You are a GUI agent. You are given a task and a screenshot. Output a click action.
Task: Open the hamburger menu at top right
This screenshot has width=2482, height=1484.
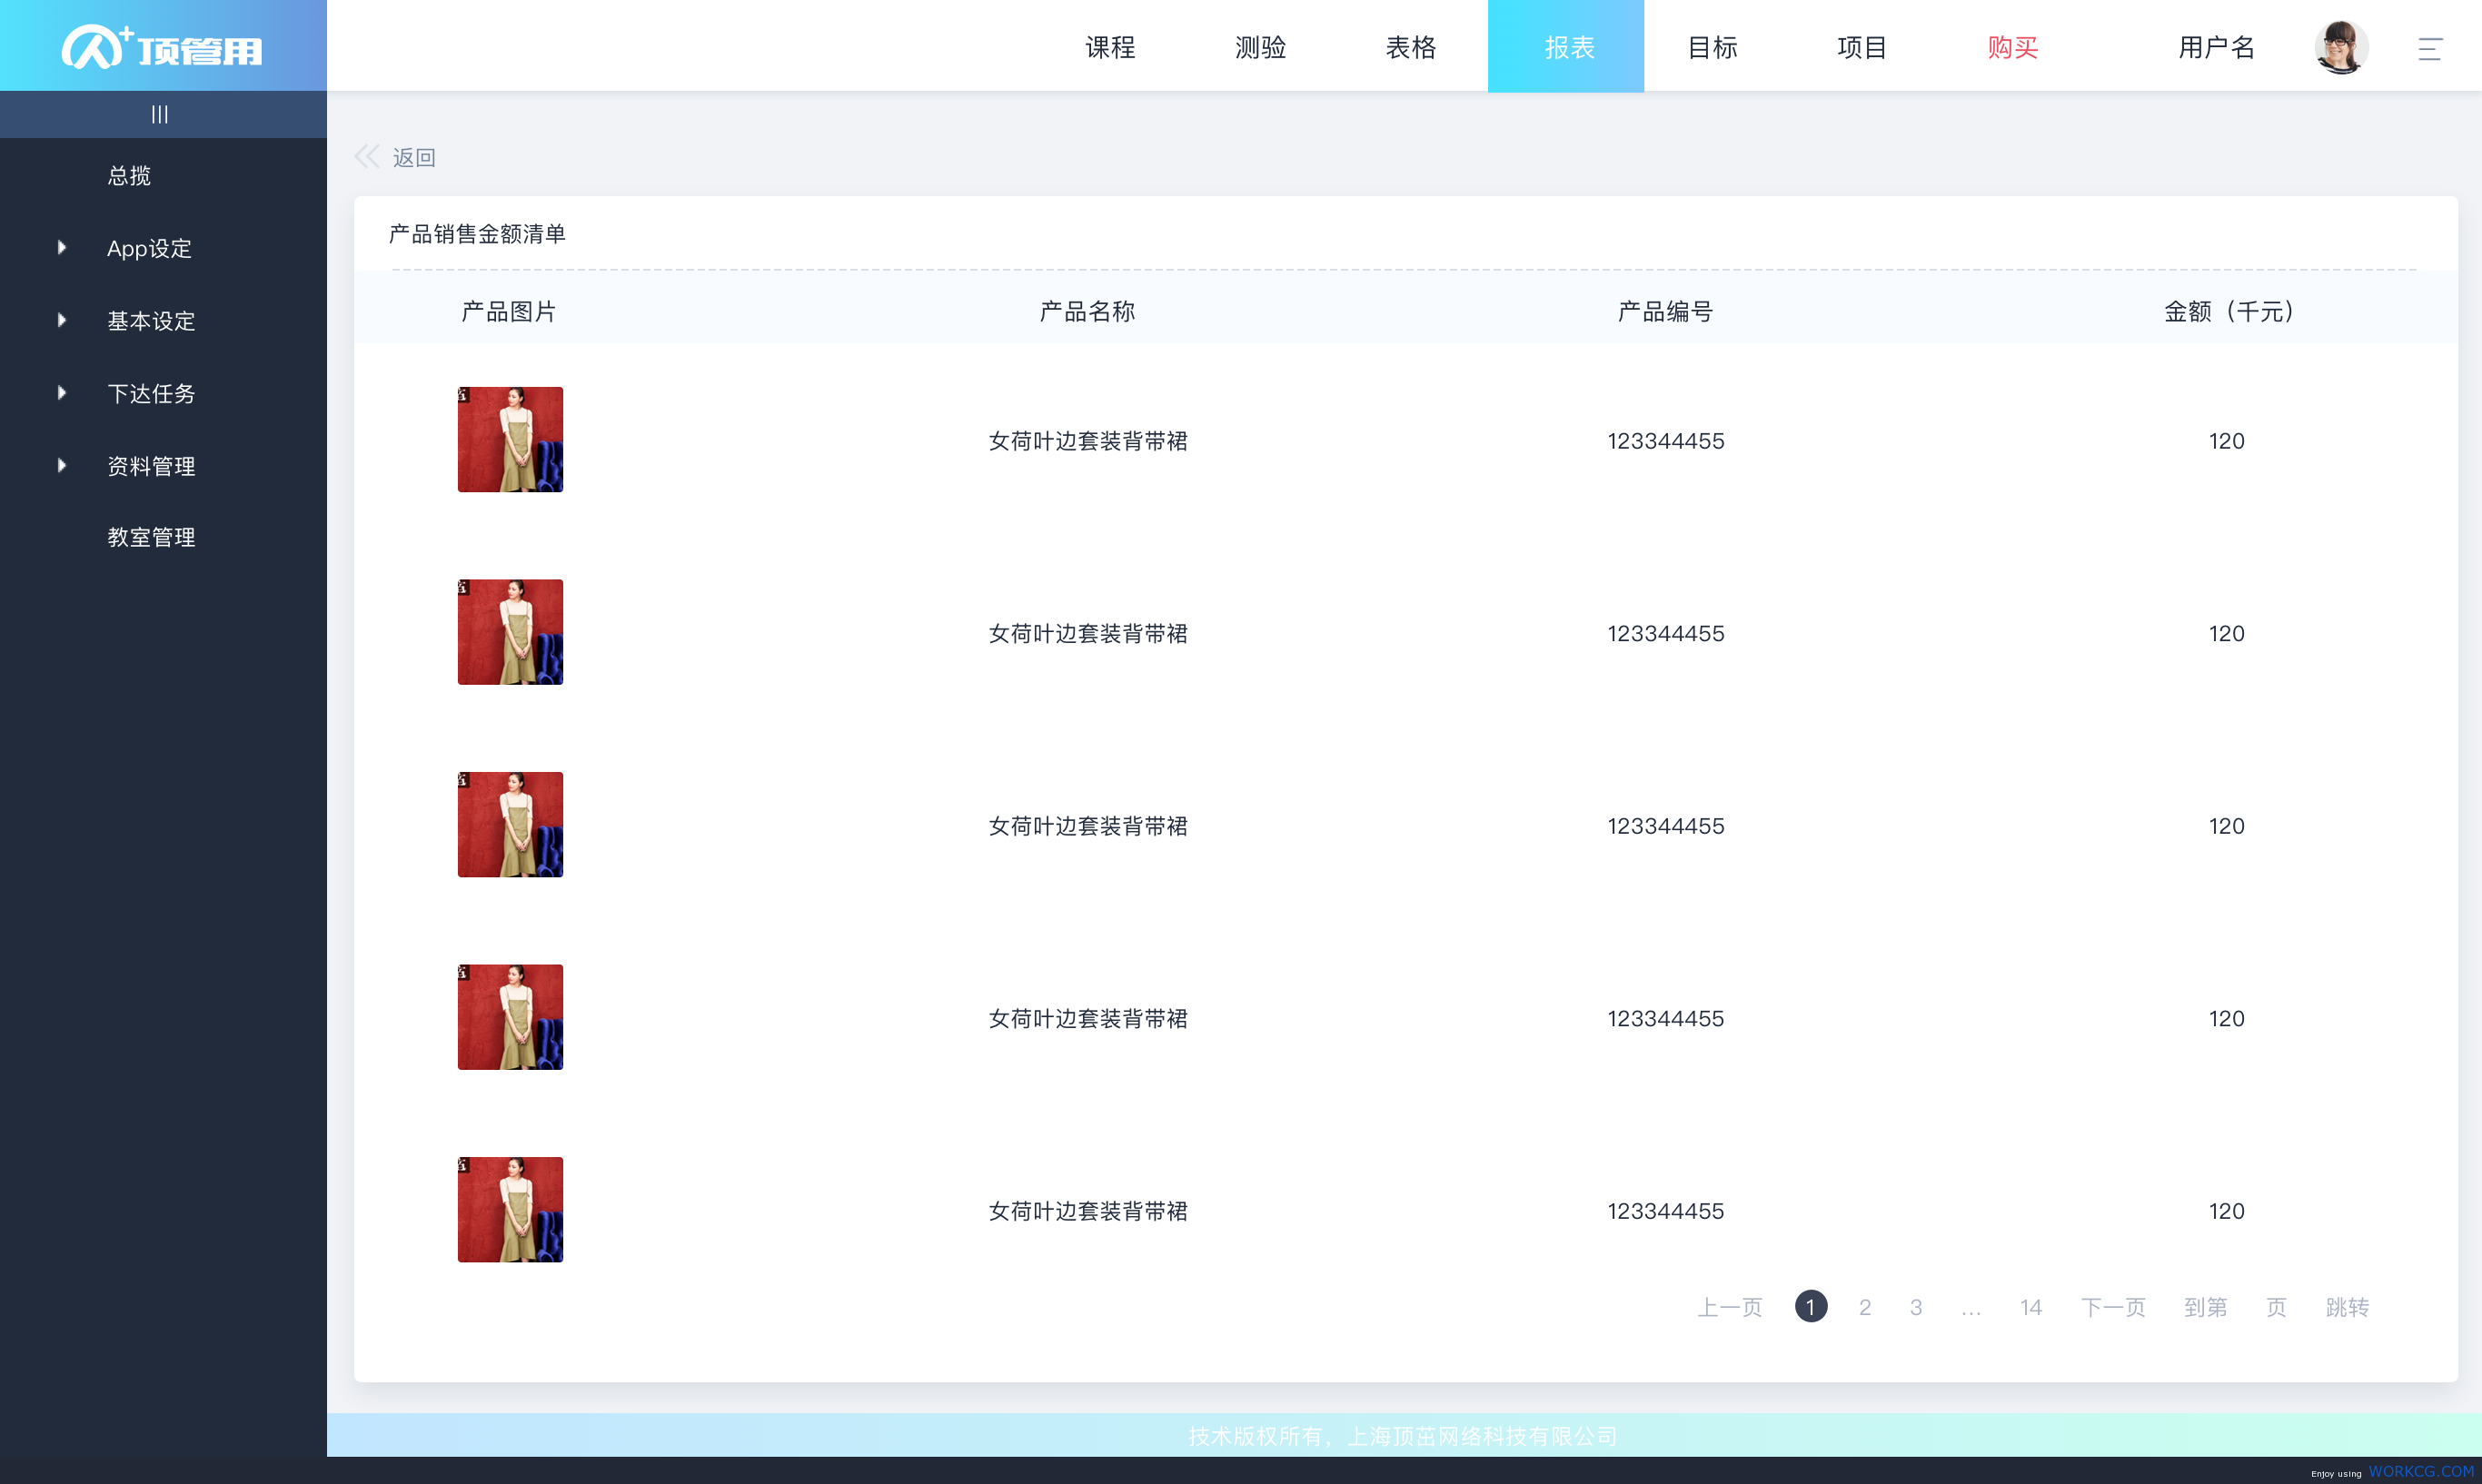pyautogui.click(x=2430, y=47)
